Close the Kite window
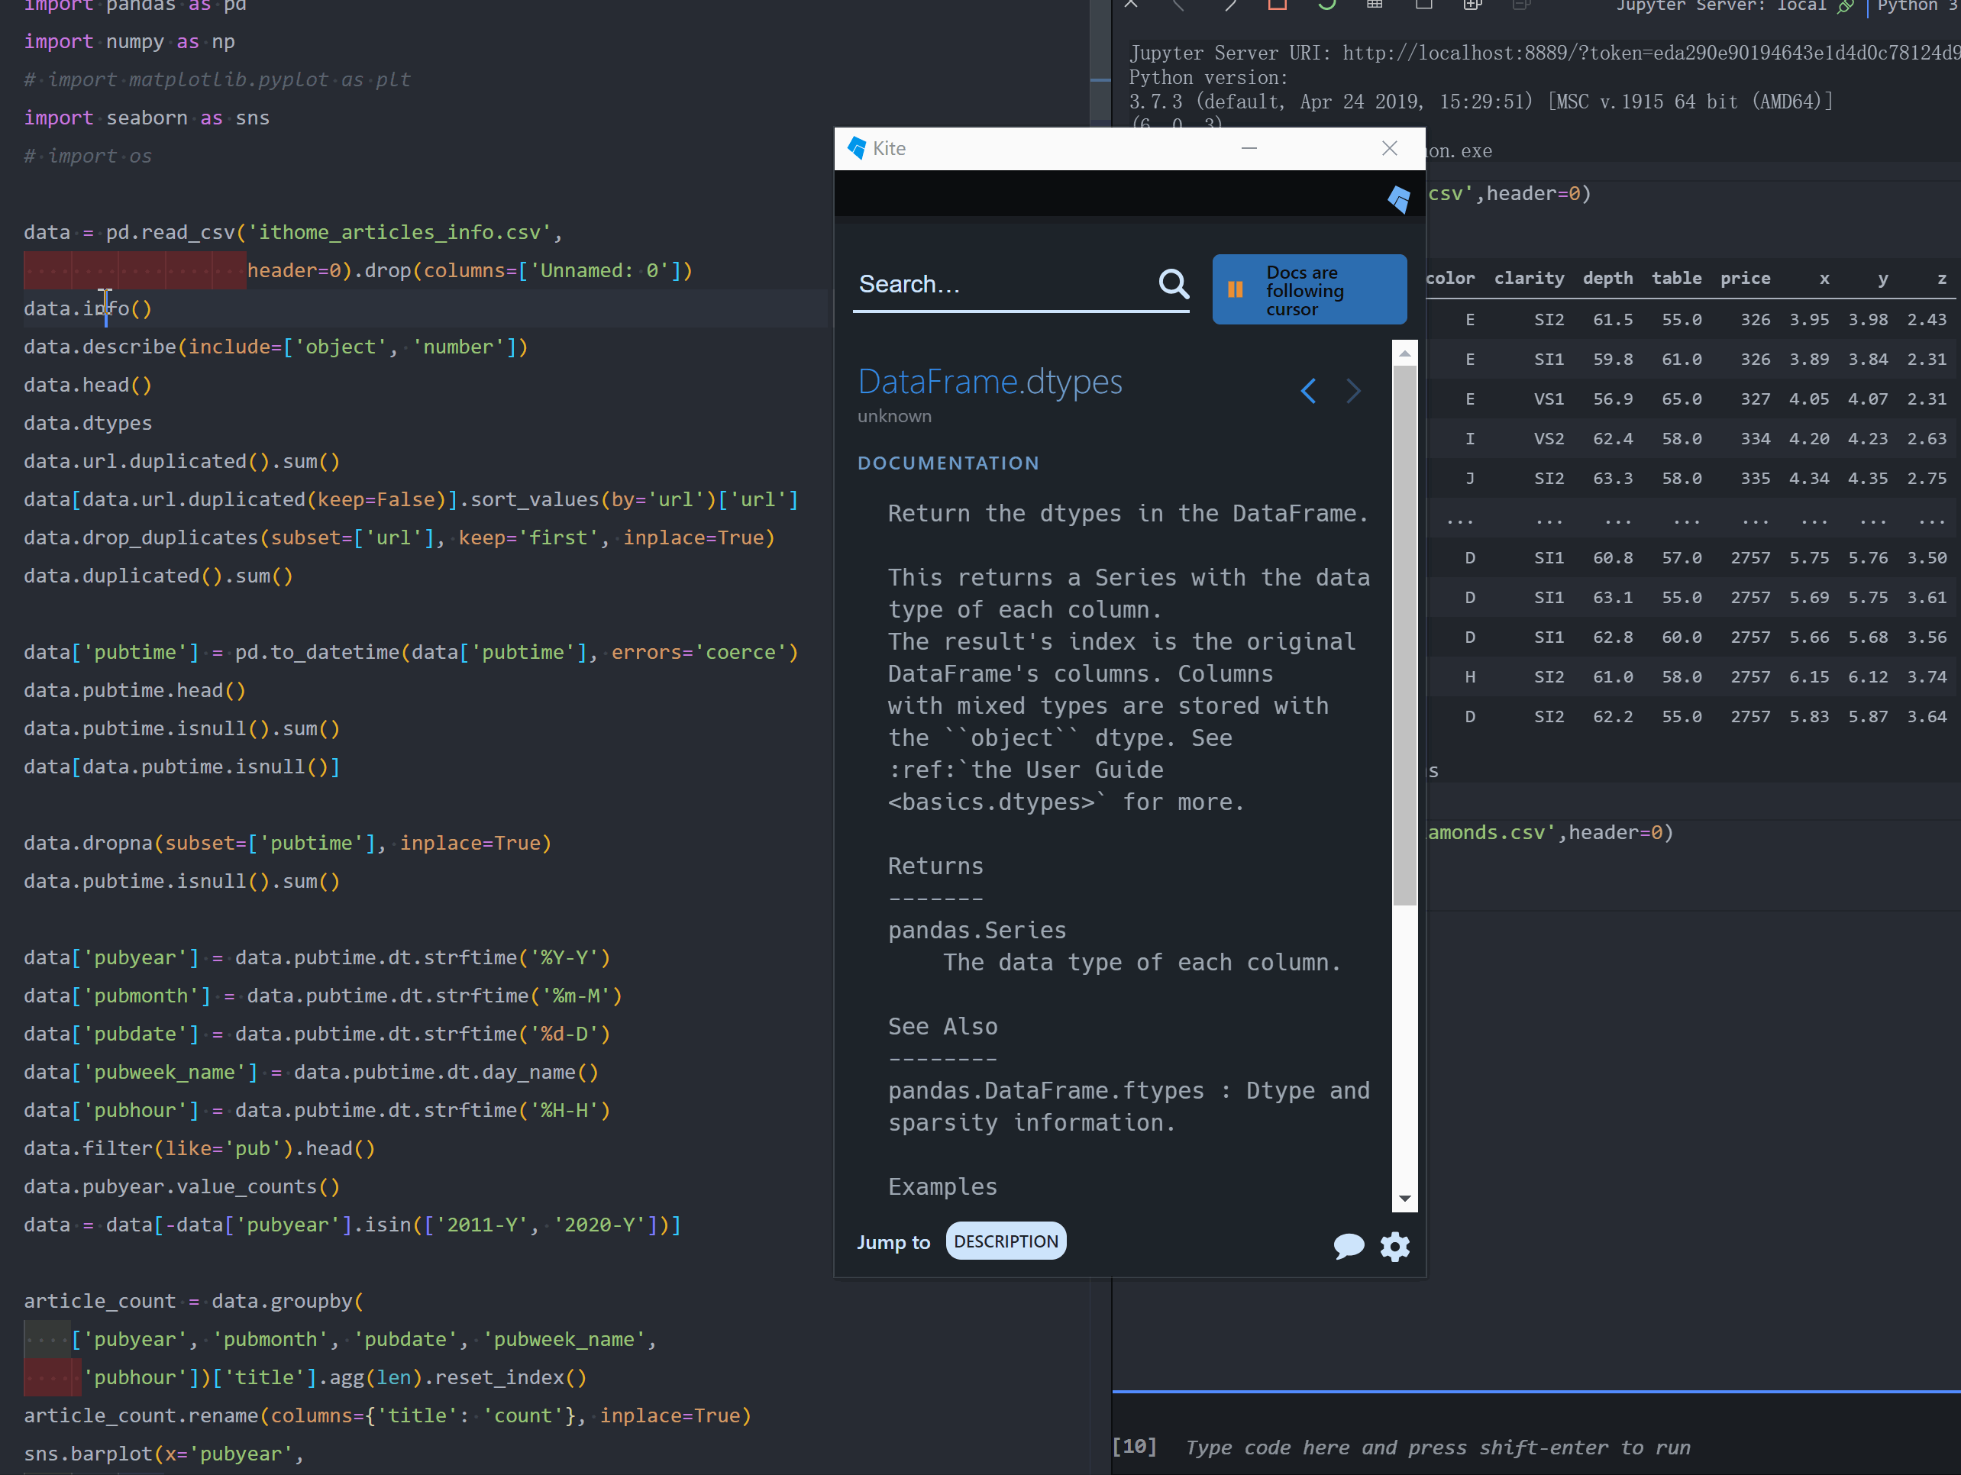This screenshot has height=1475, width=1961. pyautogui.click(x=1389, y=148)
